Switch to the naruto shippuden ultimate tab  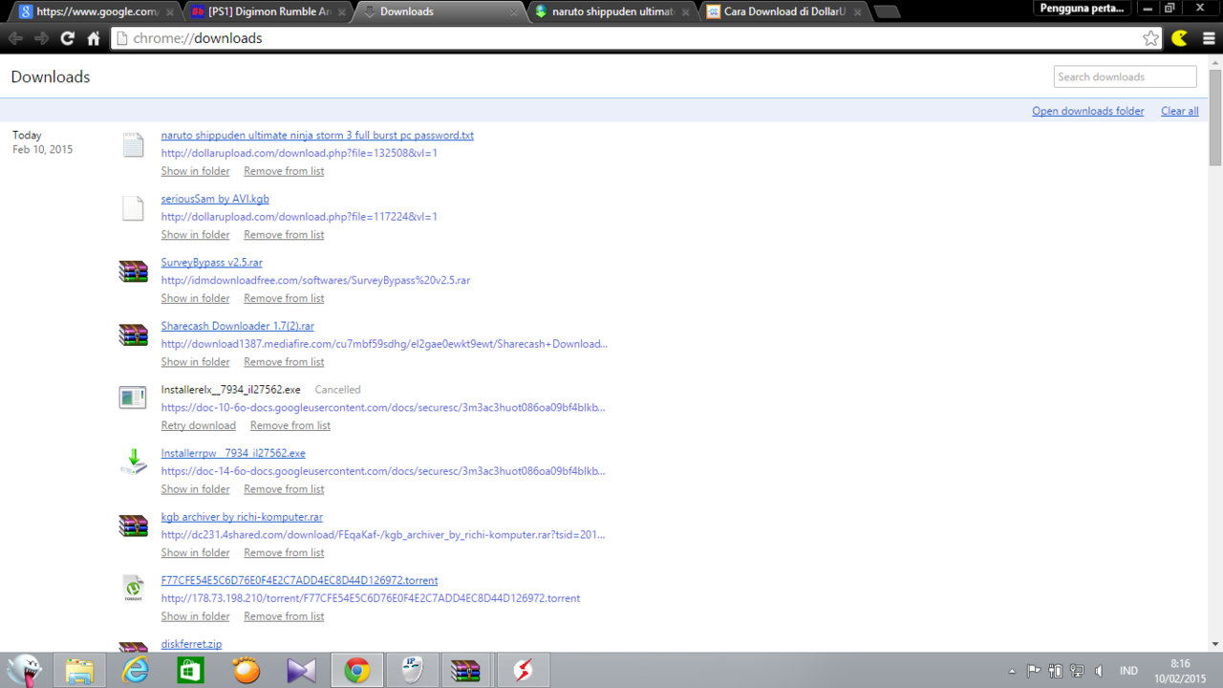coord(613,11)
